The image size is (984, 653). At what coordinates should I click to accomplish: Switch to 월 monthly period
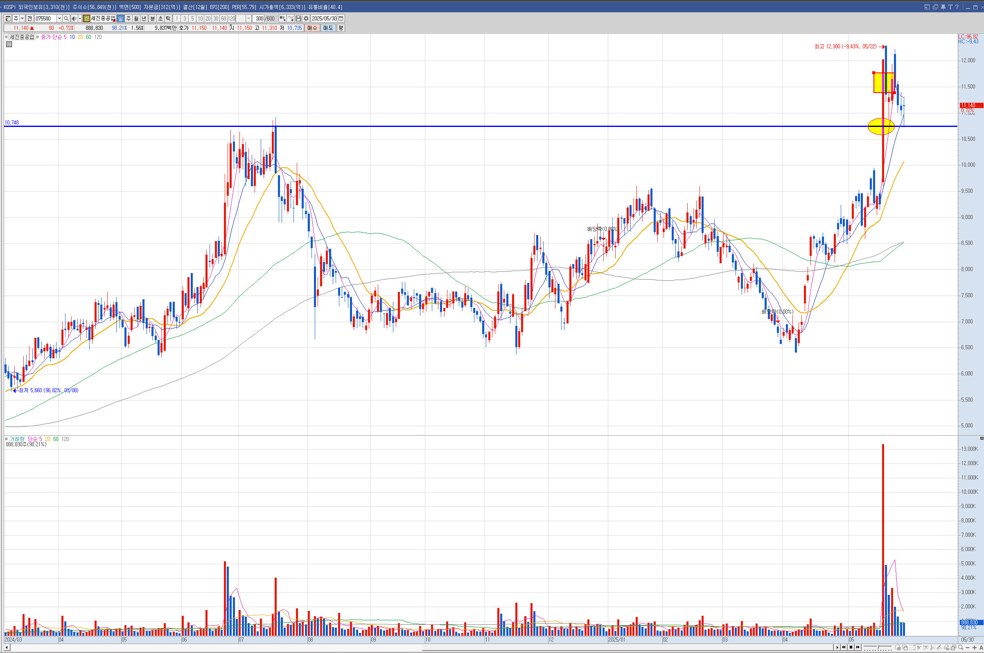[x=136, y=18]
